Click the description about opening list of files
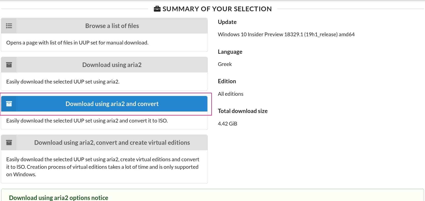The height and width of the screenshot is (201, 425). point(77,43)
